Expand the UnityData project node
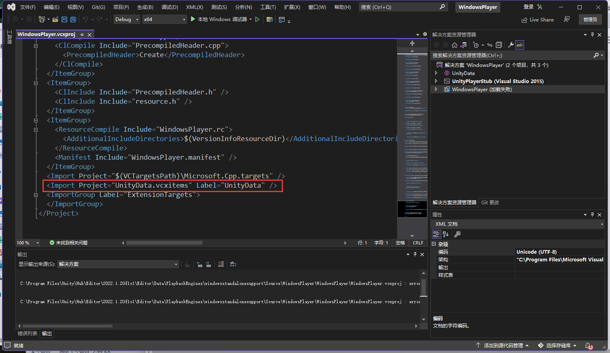This screenshot has width=610, height=353. [x=436, y=73]
